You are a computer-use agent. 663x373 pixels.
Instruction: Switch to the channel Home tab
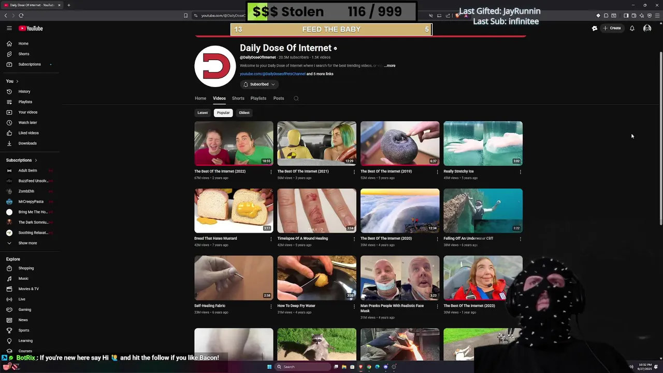coord(200,98)
